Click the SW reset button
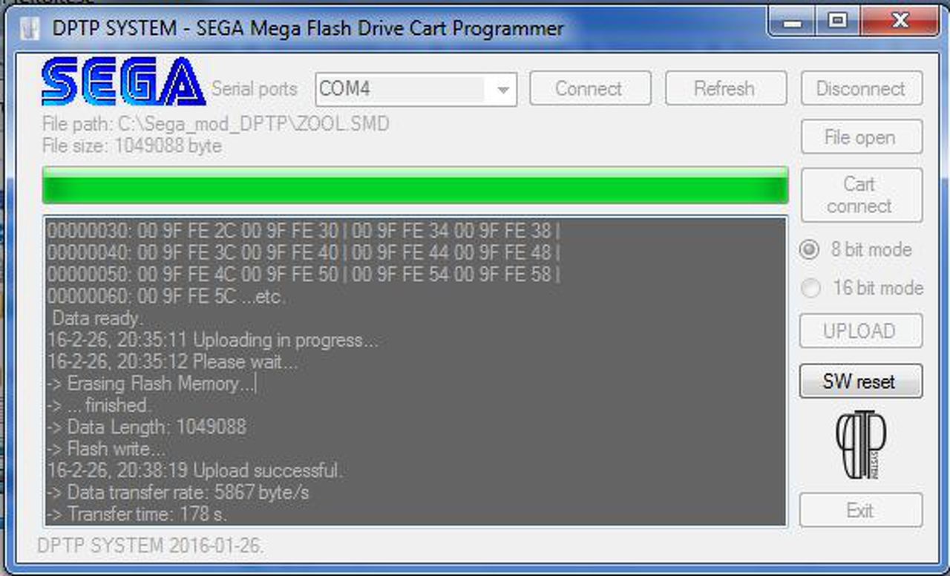This screenshot has height=576, width=950. [861, 382]
